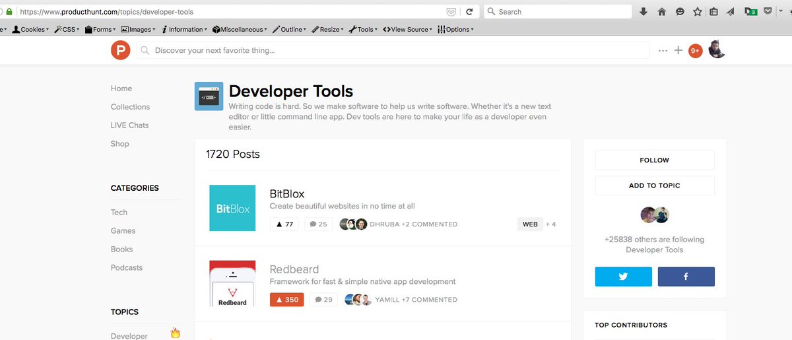
Task: Click follower avatars above the follower count
Action: coord(655,215)
